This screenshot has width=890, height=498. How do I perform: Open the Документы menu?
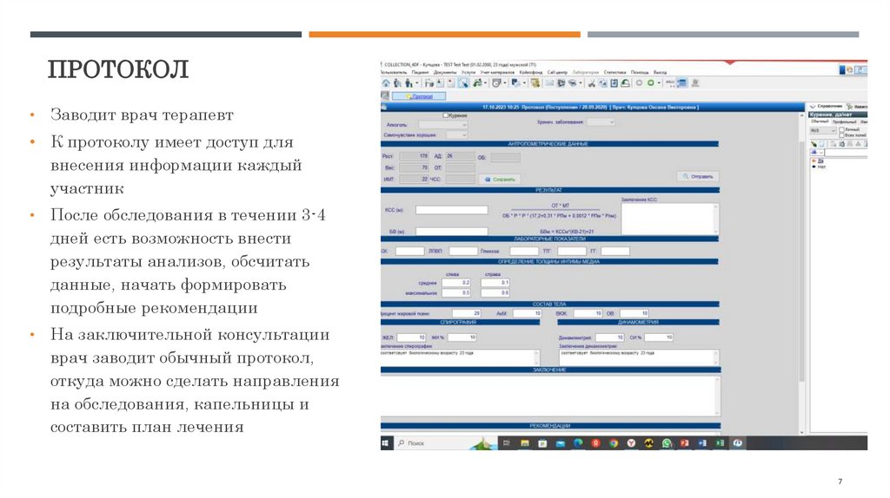point(445,72)
